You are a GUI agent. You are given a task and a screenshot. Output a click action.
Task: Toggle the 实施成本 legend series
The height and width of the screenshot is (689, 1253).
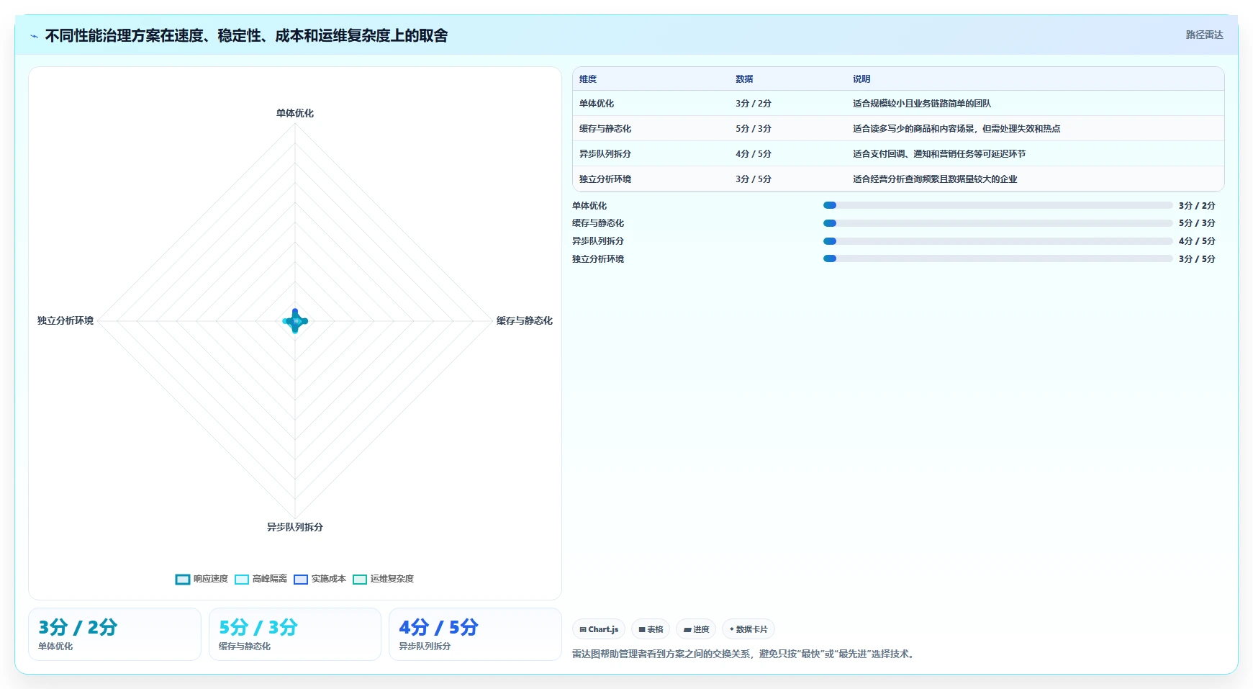[x=320, y=579]
